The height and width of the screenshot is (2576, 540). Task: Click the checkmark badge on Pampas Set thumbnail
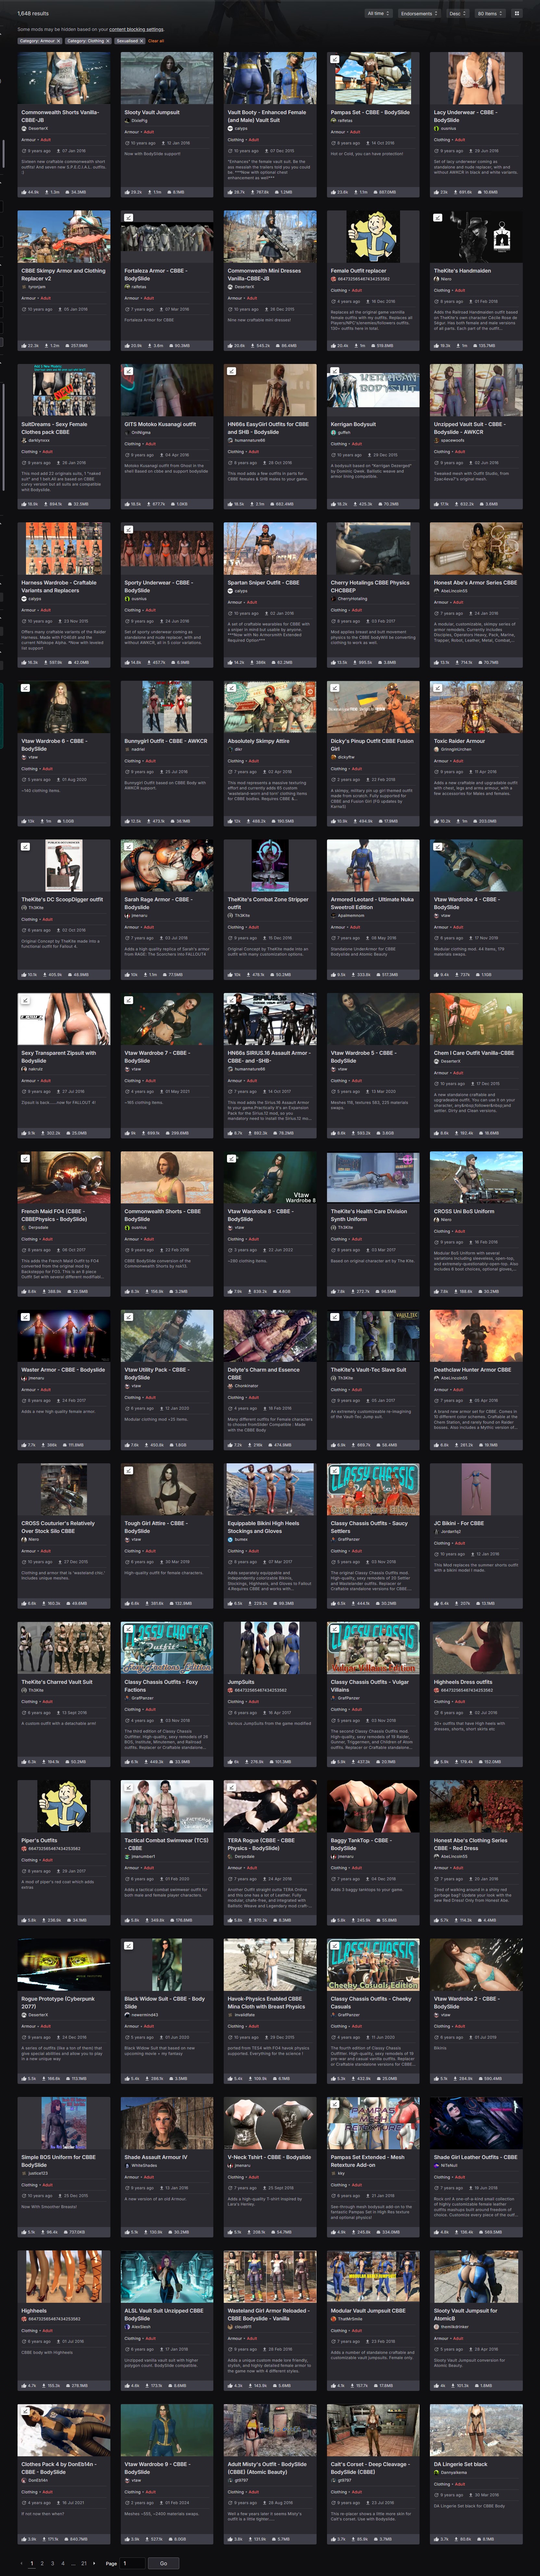click(334, 59)
